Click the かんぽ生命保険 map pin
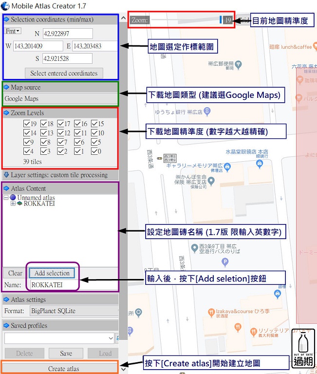The image size is (317, 374). 211,181
